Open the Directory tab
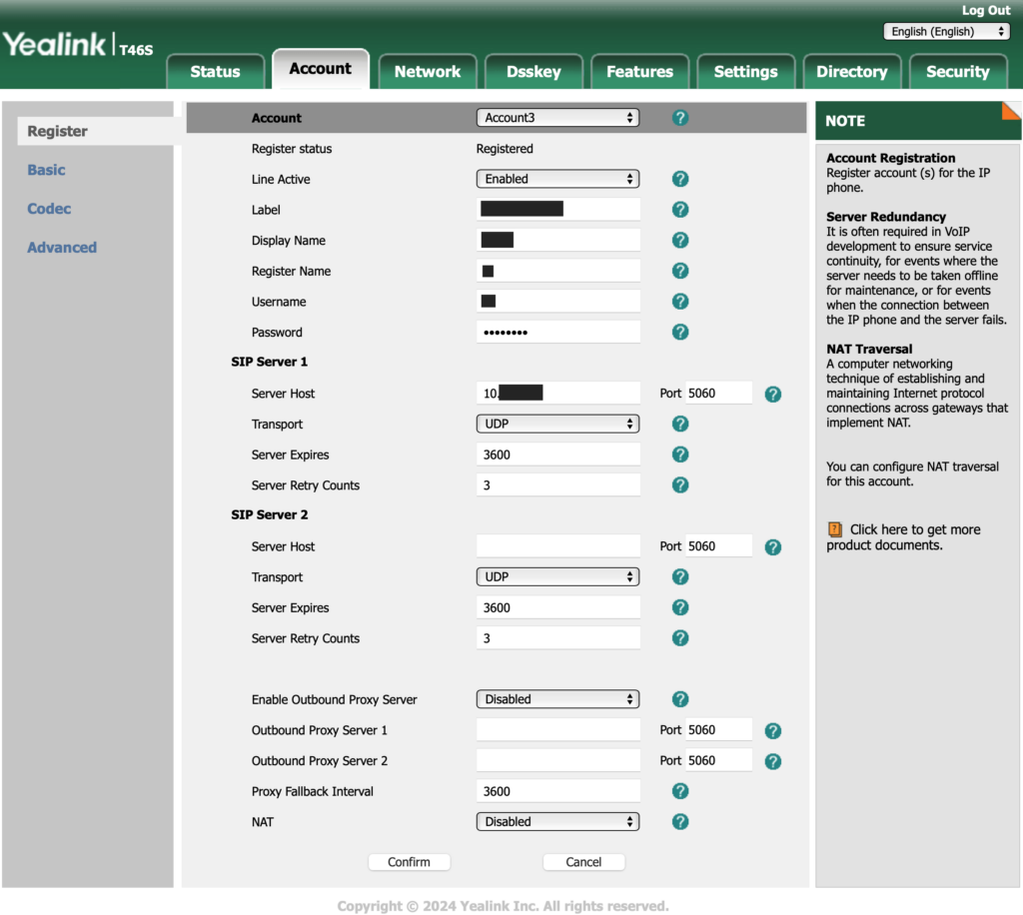Image resolution: width=1023 pixels, height=915 pixels. click(852, 71)
